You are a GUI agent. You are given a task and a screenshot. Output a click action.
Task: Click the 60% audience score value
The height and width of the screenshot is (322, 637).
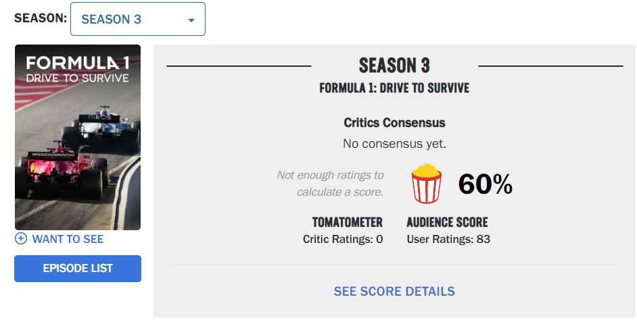(485, 184)
